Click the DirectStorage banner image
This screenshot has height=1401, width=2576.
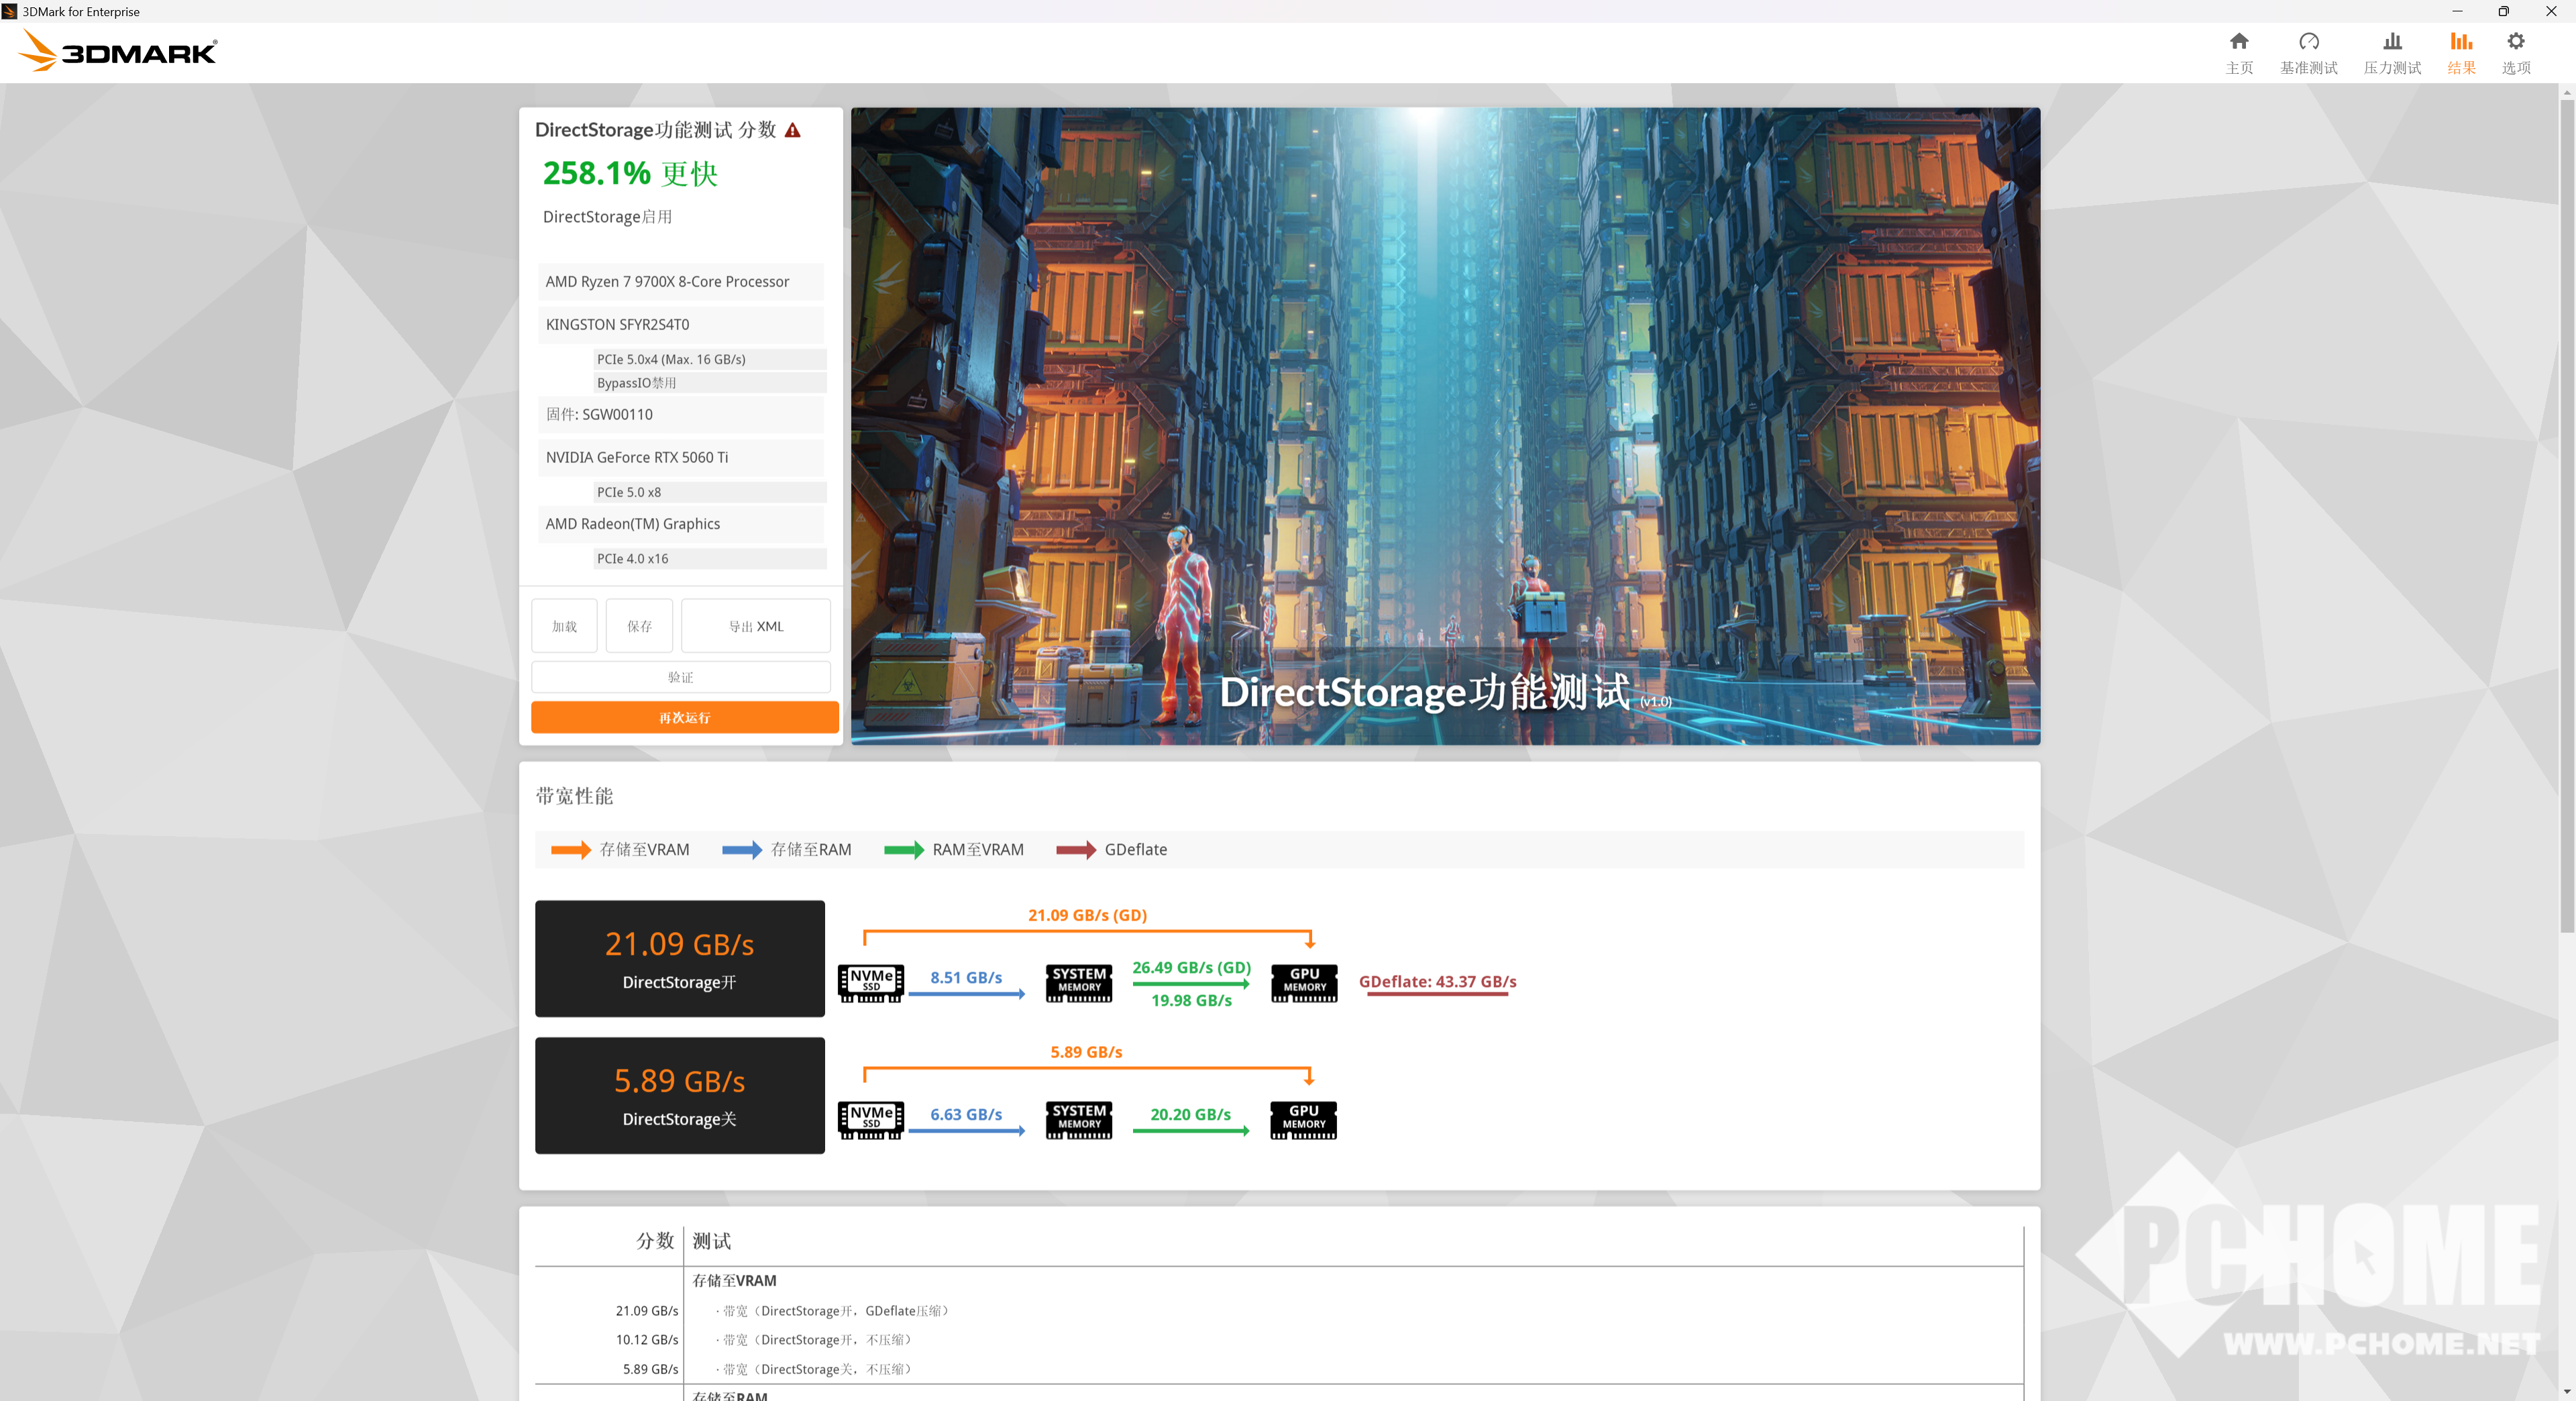[1445, 426]
